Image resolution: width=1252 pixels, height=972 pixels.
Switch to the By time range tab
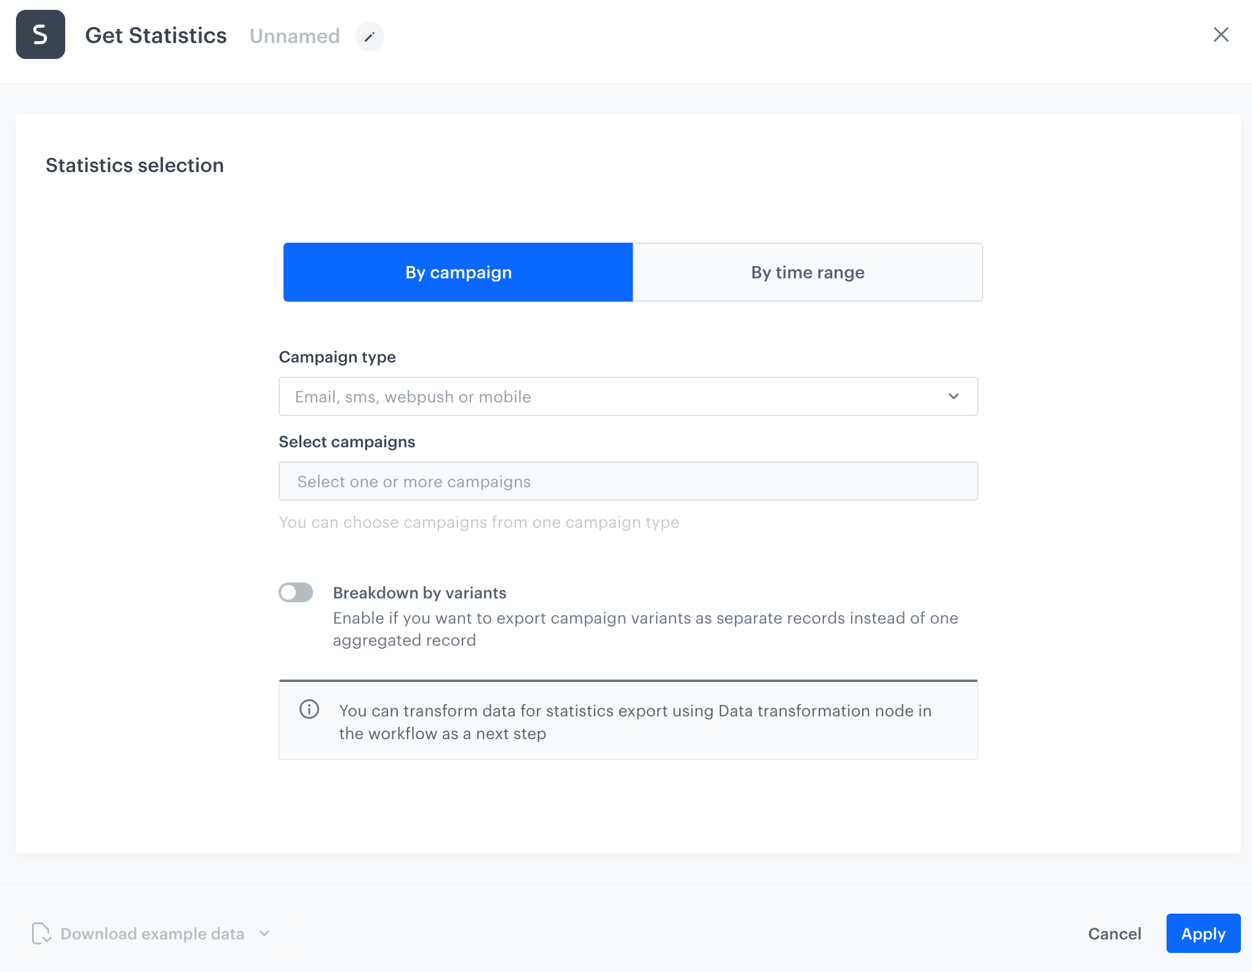(807, 272)
